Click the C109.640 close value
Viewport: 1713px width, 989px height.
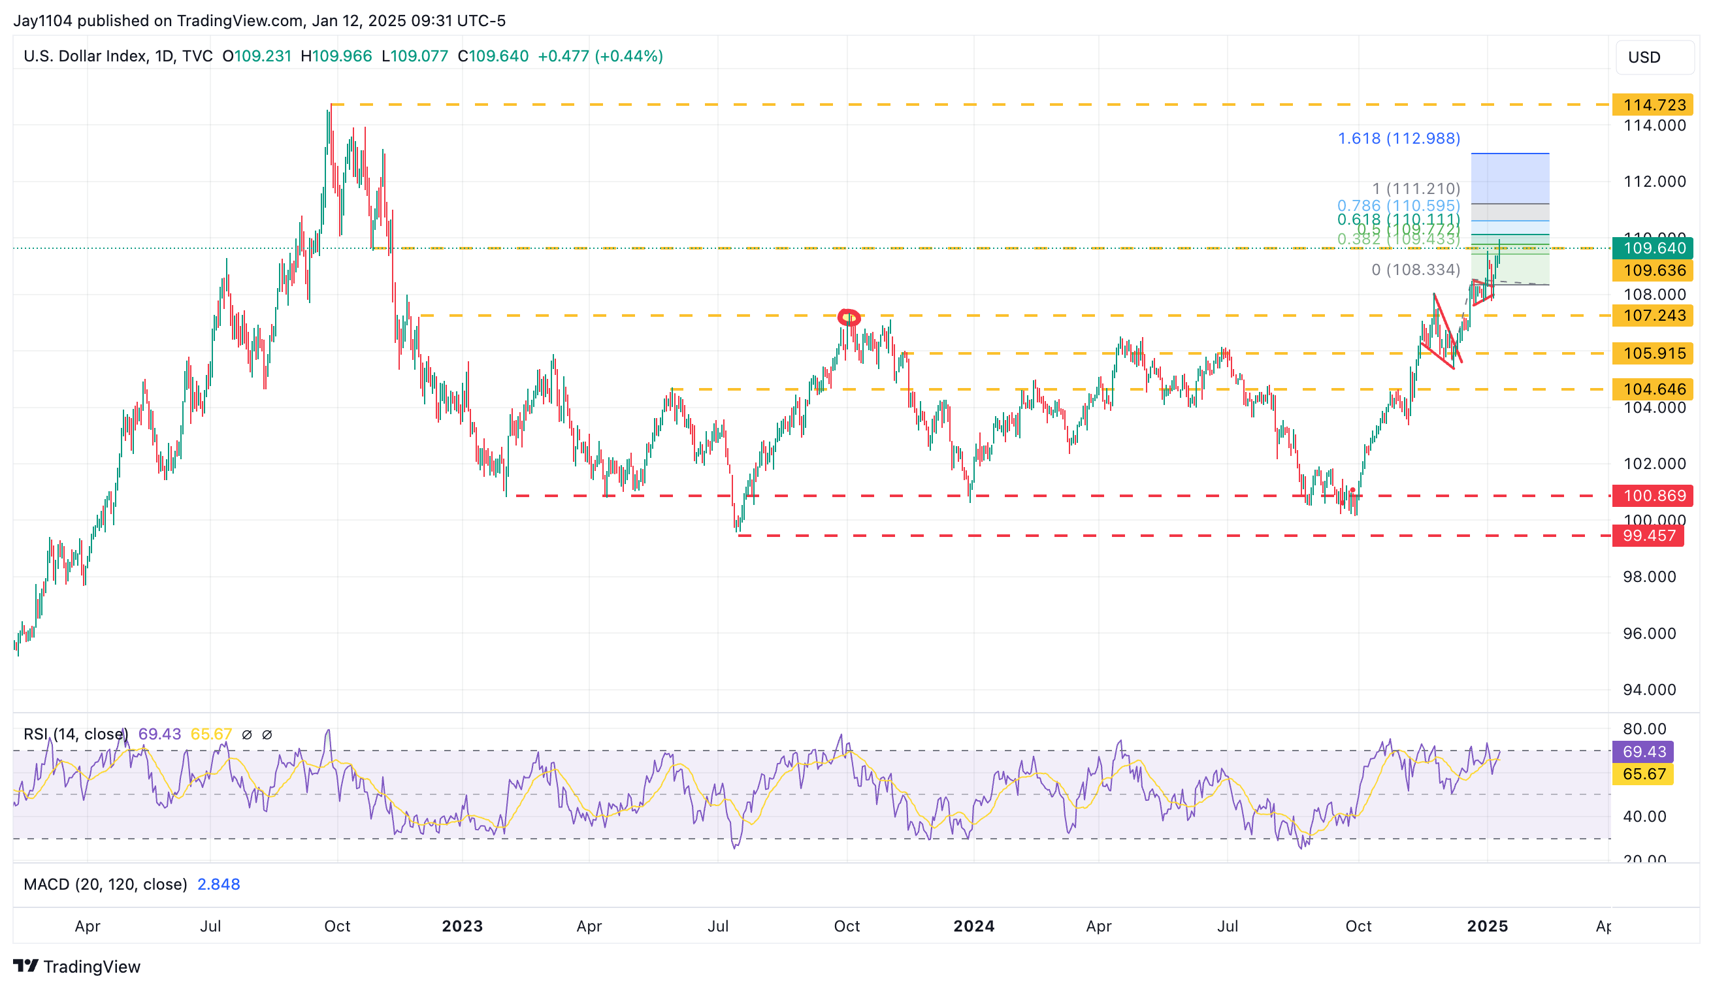pyautogui.click(x=493, y=56)
